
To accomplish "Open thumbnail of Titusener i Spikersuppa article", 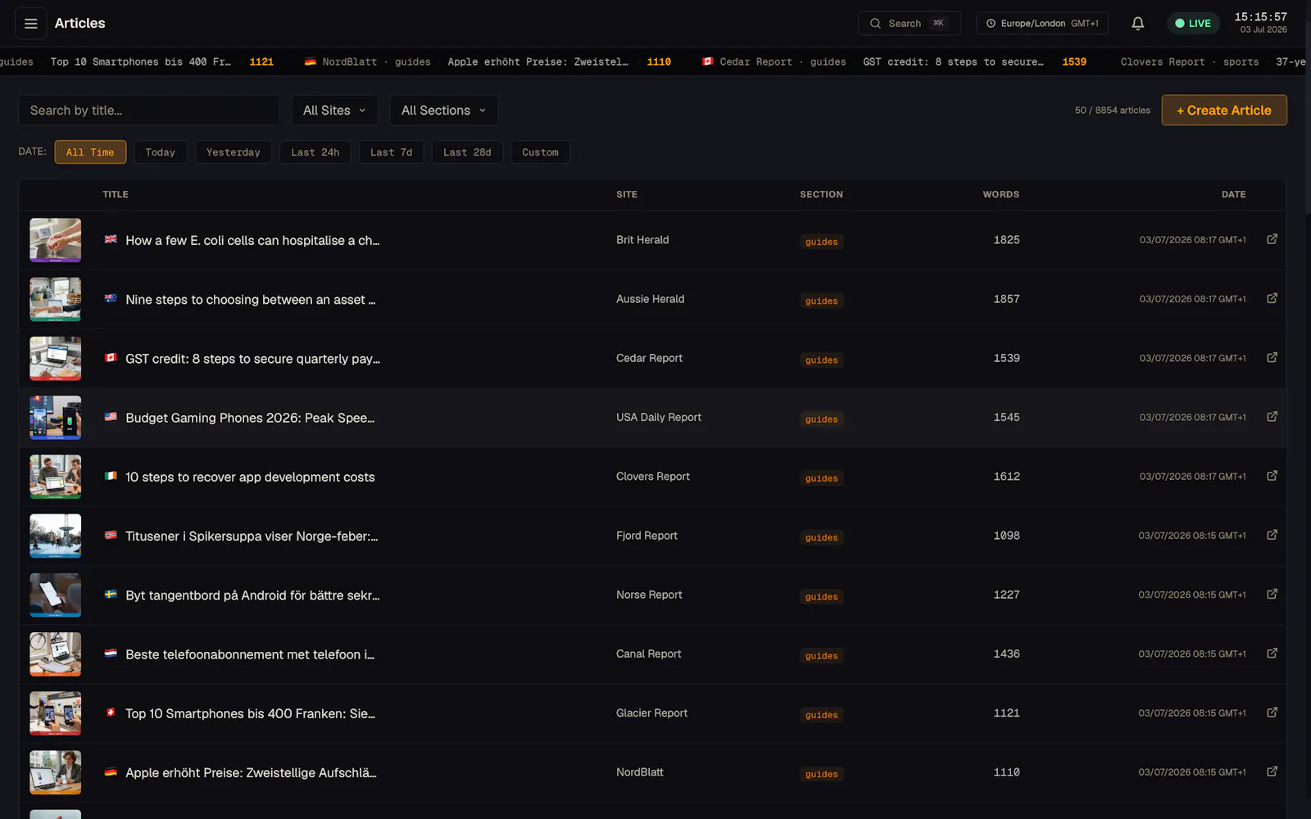I will 56,536.
